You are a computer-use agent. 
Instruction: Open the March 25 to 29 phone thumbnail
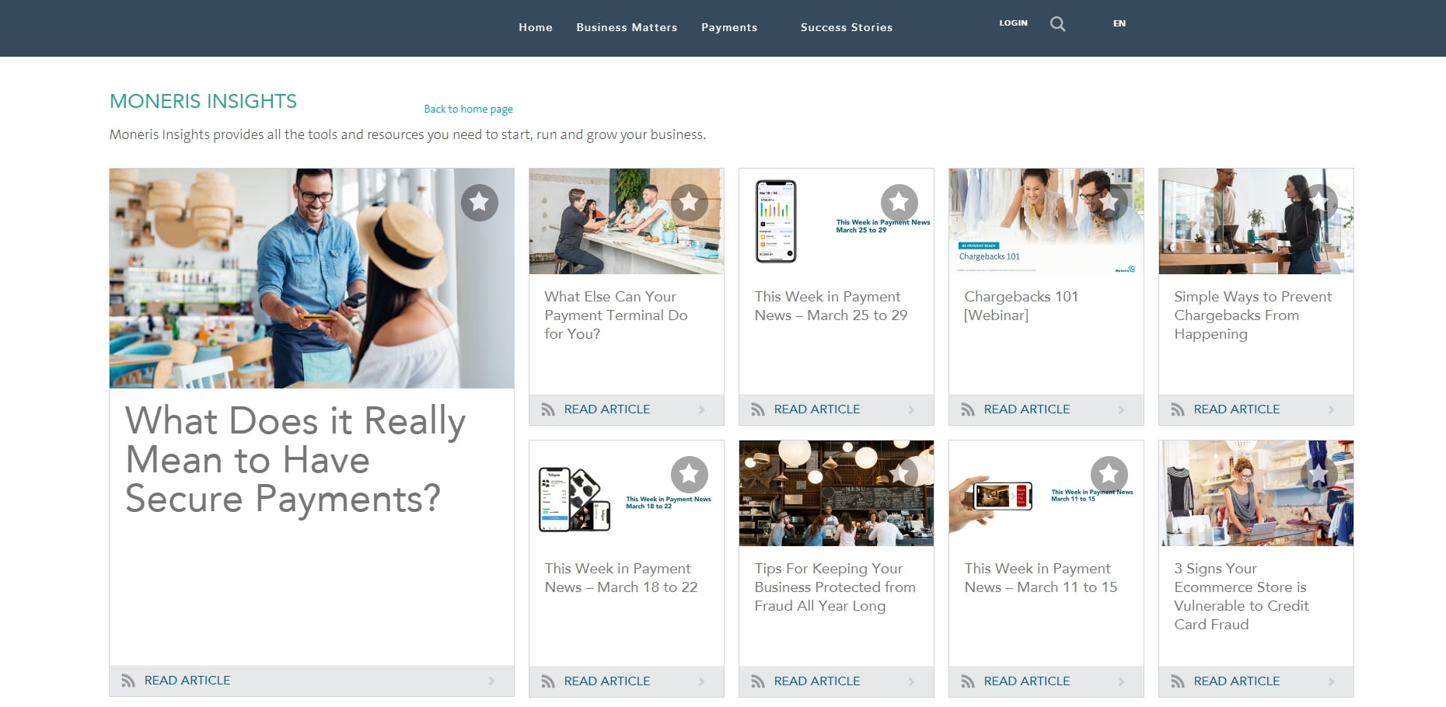tap(837, 221)
